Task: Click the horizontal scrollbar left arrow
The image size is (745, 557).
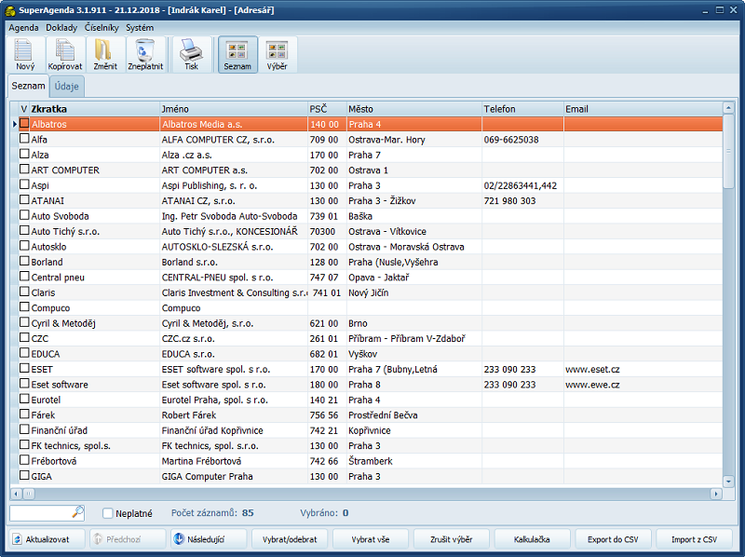Action: tap(16, 494)
